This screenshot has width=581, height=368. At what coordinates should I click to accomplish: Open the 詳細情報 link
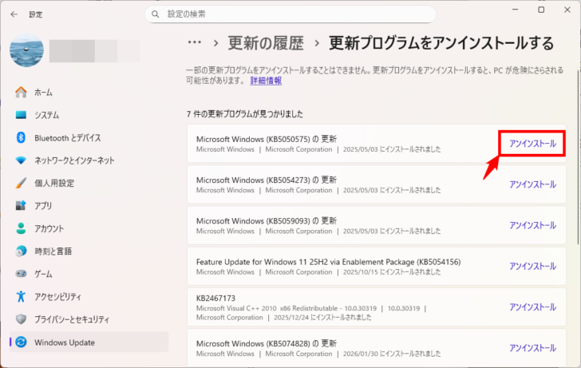(x=266, y=81)
